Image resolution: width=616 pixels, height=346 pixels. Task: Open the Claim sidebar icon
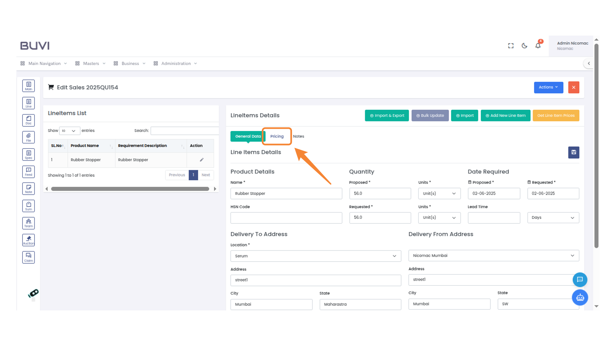(29, 257)
